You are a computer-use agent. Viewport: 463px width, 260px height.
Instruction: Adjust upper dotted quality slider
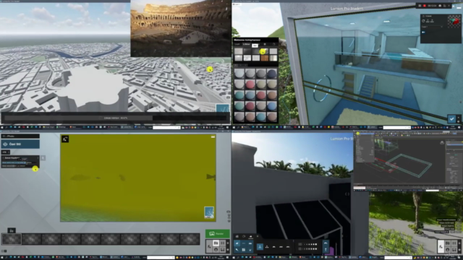[307, 244]
